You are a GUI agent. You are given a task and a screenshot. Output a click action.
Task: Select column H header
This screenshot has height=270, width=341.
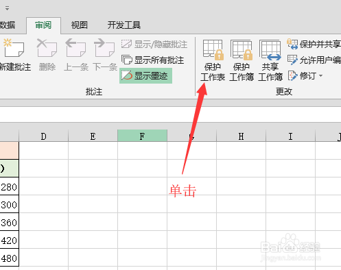coord(241,136)
